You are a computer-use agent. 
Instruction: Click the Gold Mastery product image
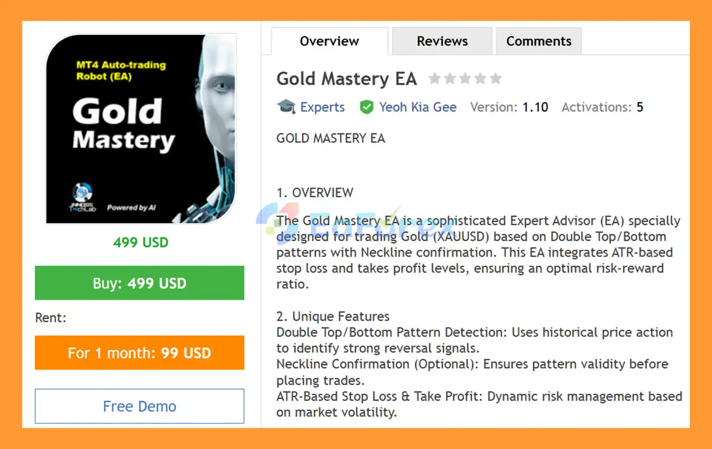(x=140, y=129)
